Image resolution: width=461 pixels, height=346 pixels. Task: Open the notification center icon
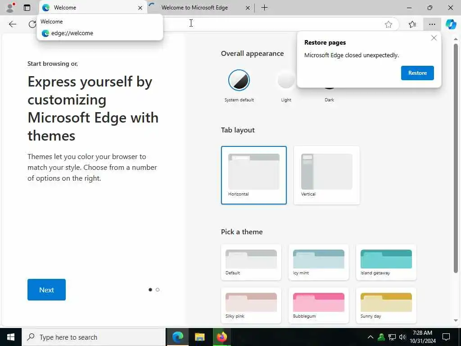point(446,337)
